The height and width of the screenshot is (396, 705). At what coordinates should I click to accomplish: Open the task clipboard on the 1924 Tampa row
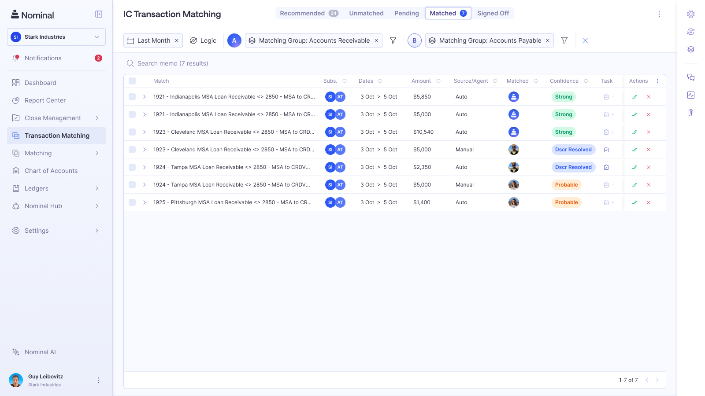tap(606, 167)
